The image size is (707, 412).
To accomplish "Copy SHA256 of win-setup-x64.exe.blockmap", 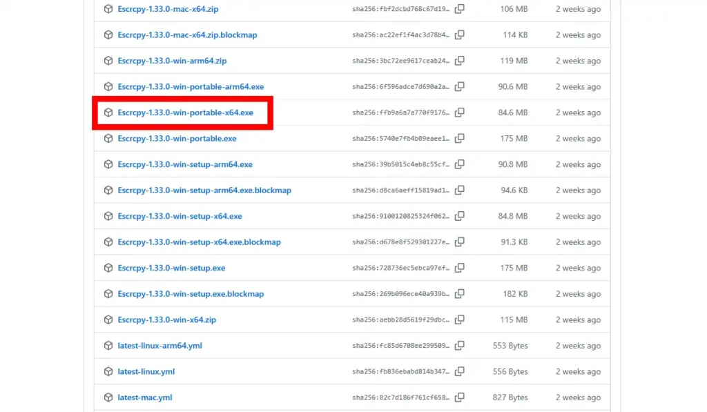I will (459, 242).
